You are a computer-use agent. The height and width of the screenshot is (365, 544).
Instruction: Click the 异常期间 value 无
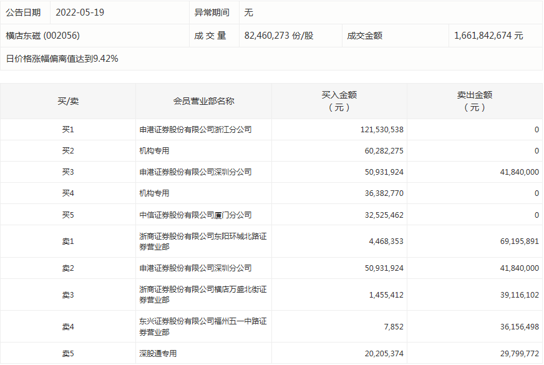(249, 12)
